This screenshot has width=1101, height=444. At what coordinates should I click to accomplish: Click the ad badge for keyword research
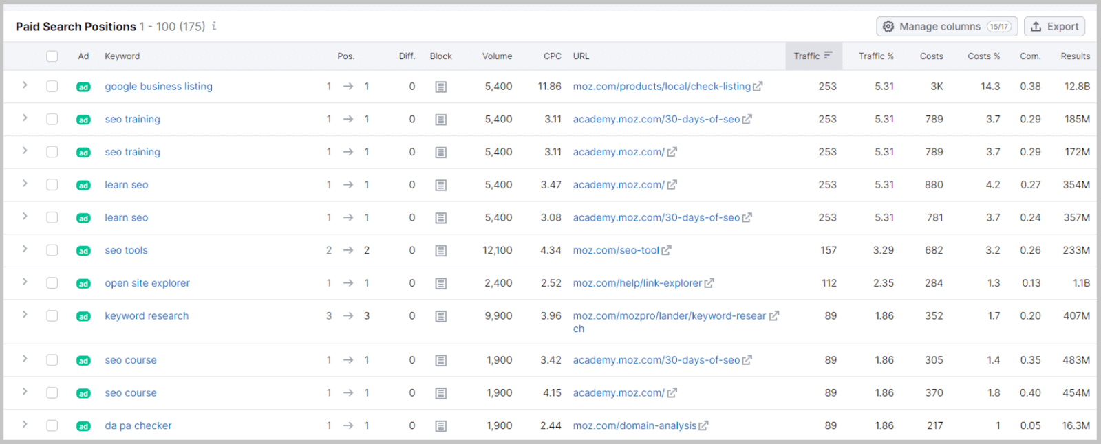(x=83, y=317)
